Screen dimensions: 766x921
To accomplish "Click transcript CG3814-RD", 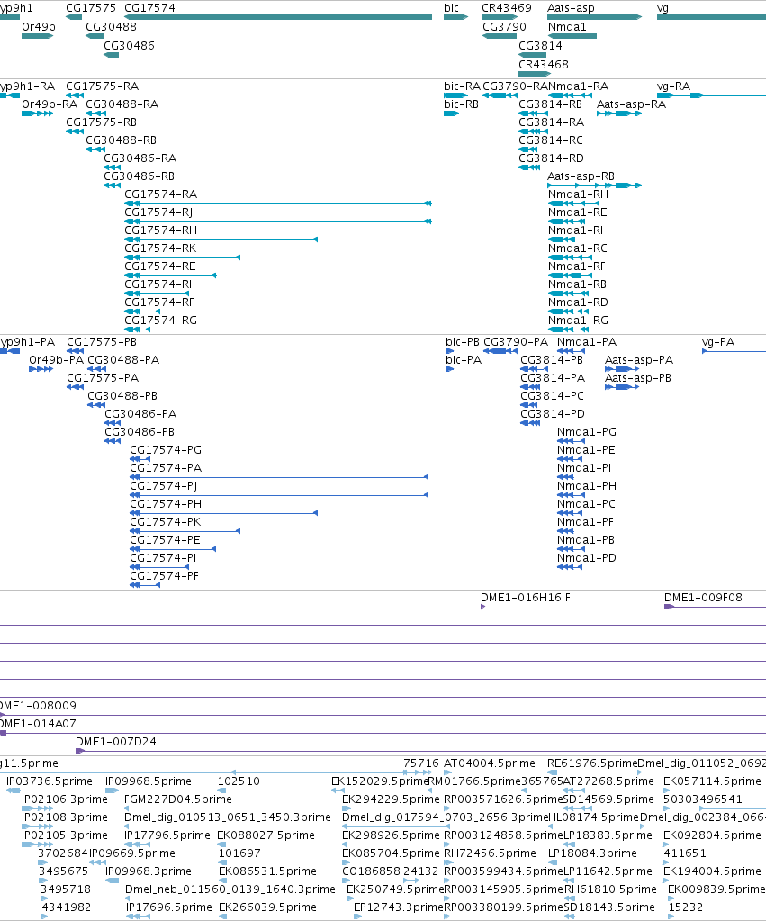I will pyautogui.click(x=529, y=167).
